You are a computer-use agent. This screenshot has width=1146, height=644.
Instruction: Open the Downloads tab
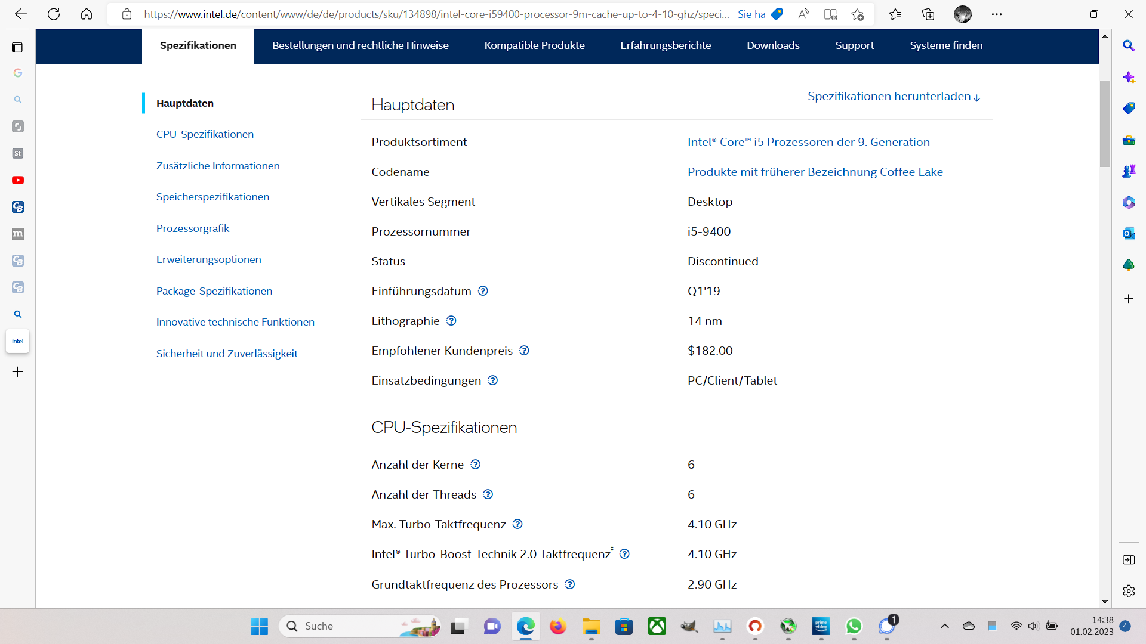pos(773,46)
